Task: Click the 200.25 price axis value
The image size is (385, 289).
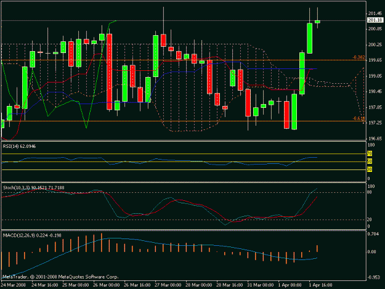Action: coord(375,45)
